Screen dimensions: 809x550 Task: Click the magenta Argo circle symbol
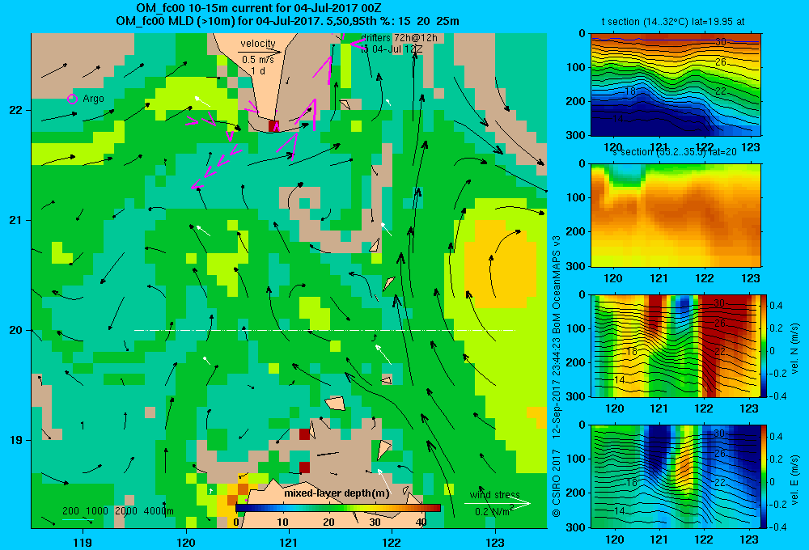click(72, 99)
